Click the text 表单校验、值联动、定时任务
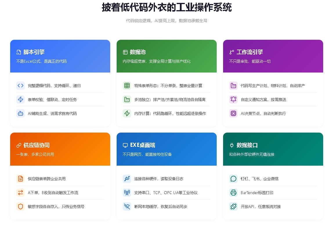Viewport: 331px width, 226px height. pyautogui.click(x=52, y=100)
